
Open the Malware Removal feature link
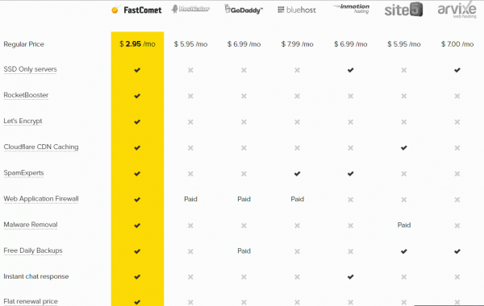tap(31, 225)
